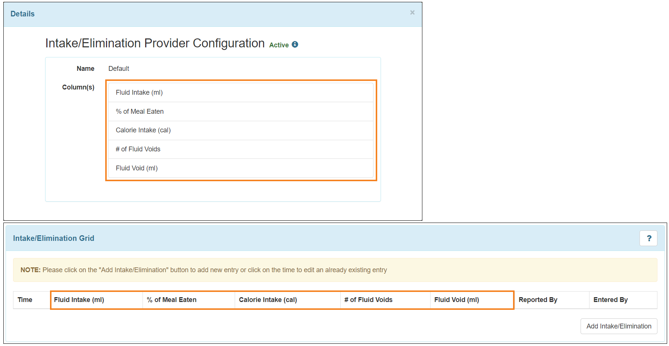
Task: Click the Name field label
Action: click(85, 69)
